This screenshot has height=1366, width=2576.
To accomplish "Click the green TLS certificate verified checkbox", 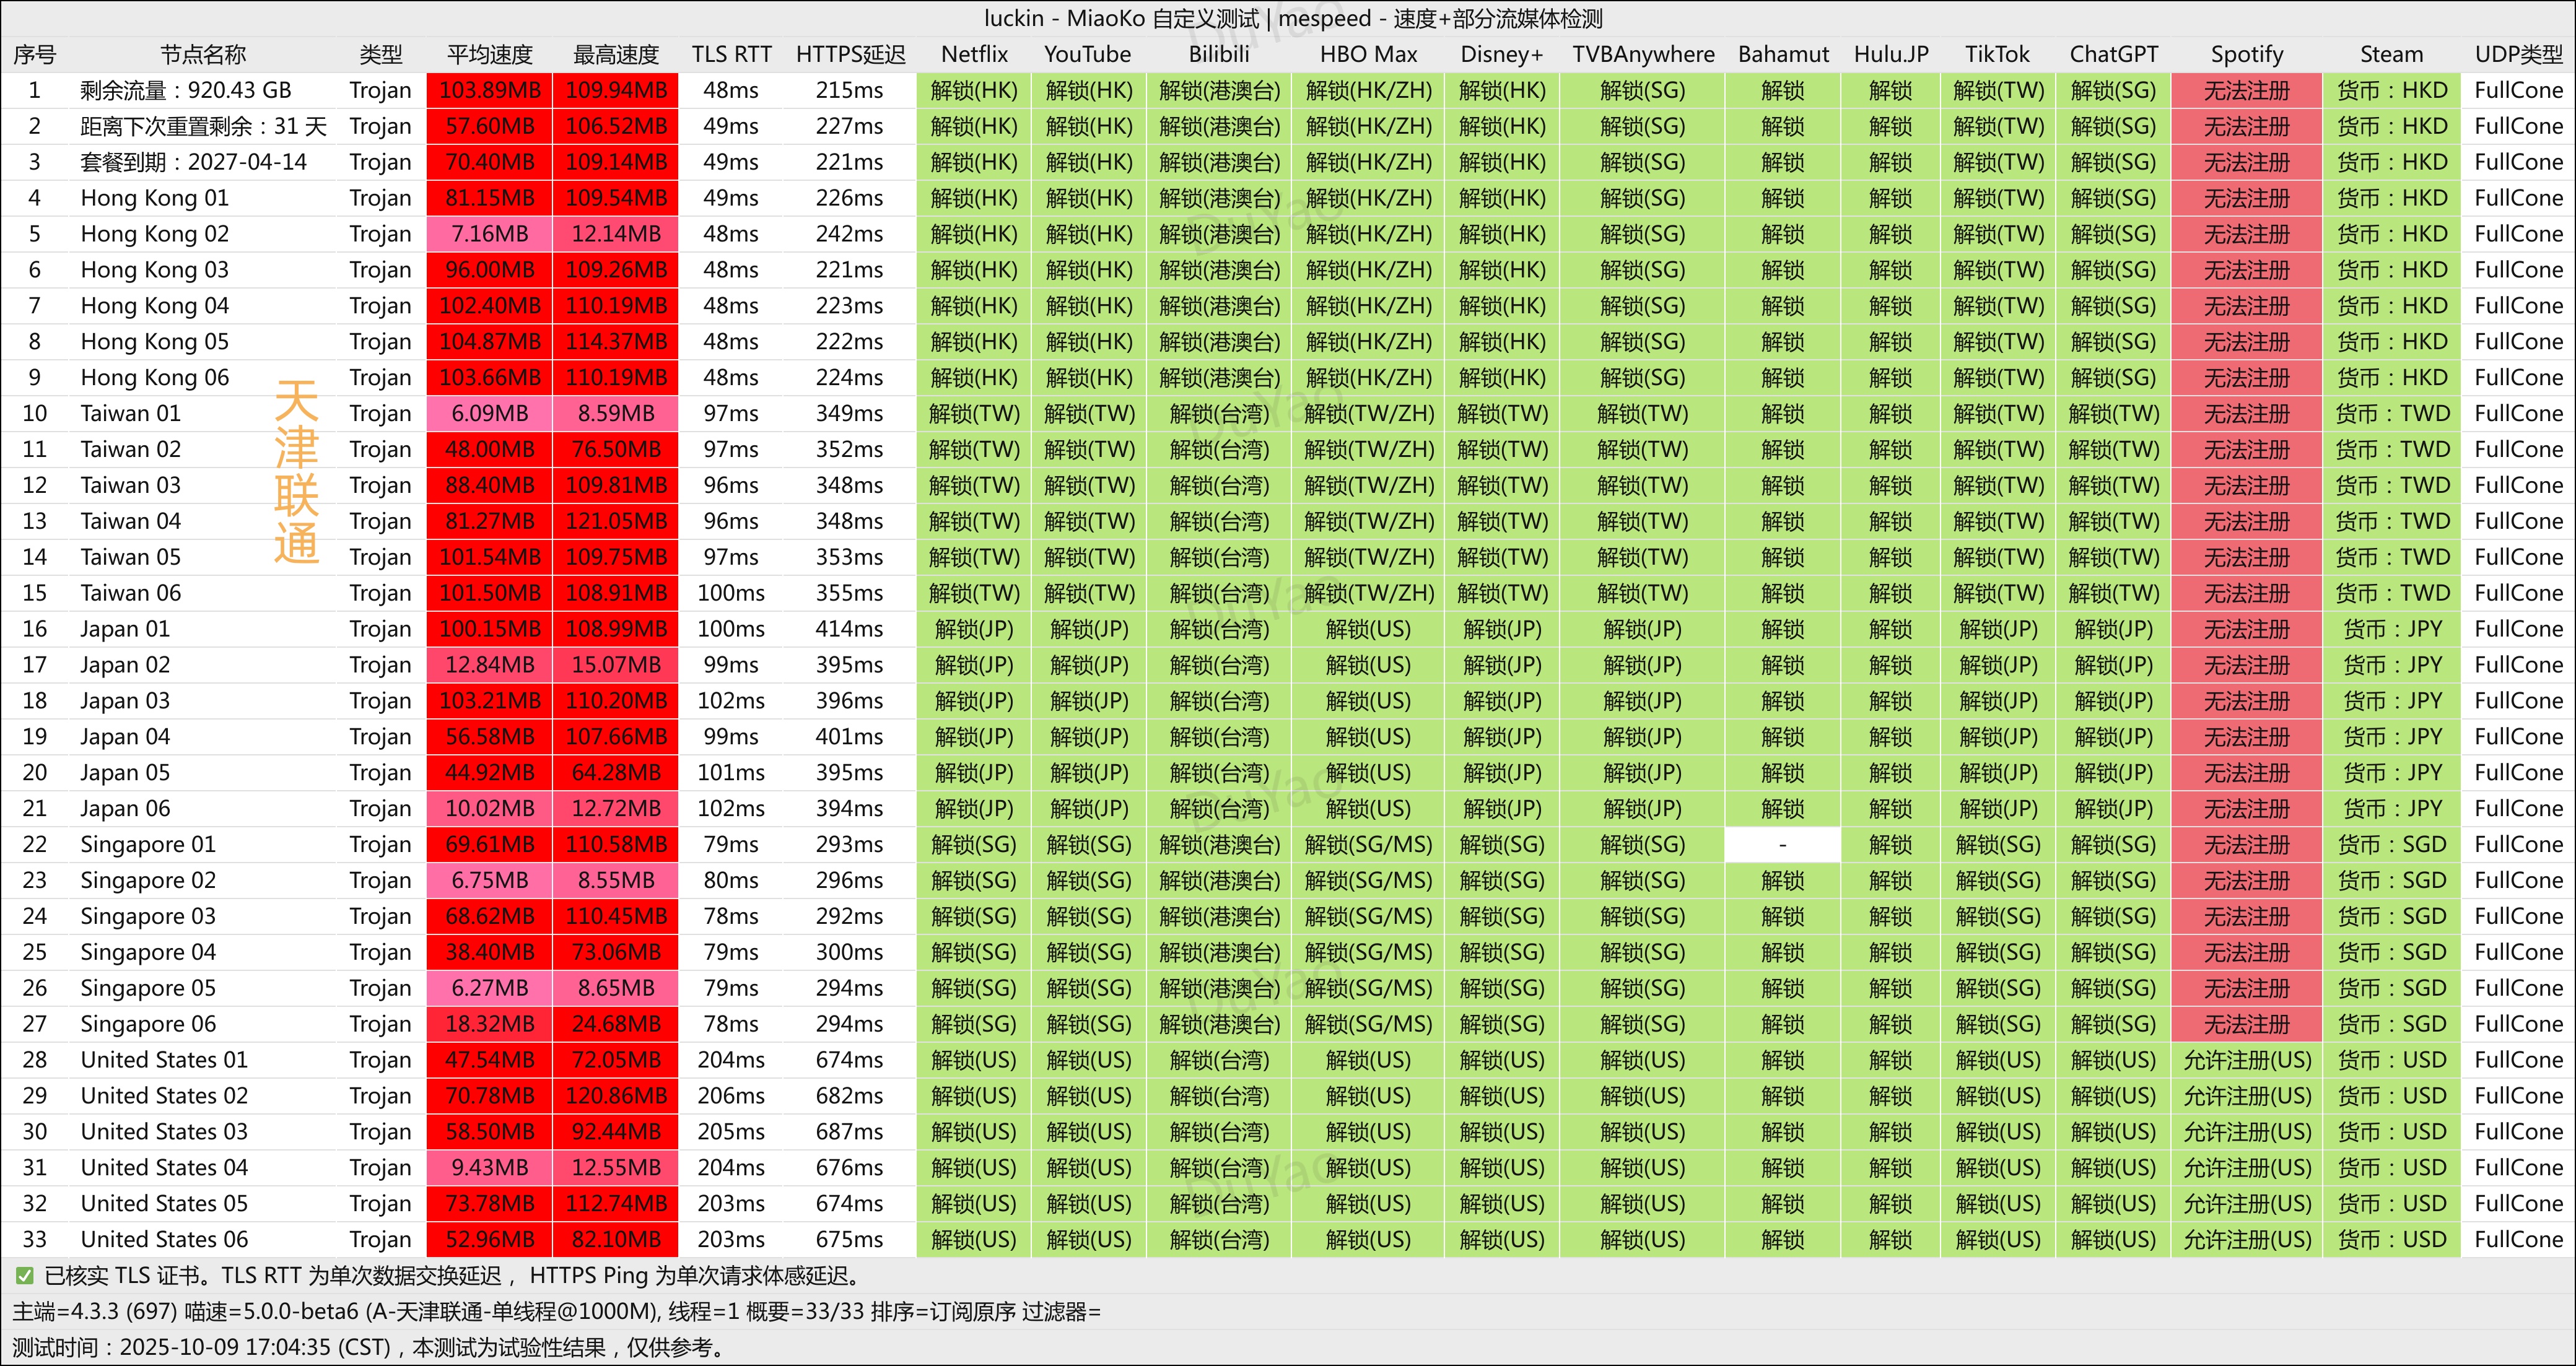I will 24,1276.
